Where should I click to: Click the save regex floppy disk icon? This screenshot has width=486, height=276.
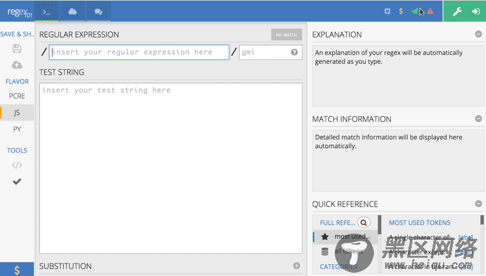[x=17, y=49]
